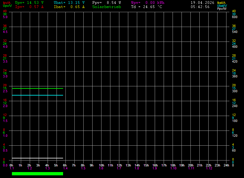Click the Td = 24.65 °C temperature
The height and width of the screenshot is (178, 244).
[x=146, y=7]
